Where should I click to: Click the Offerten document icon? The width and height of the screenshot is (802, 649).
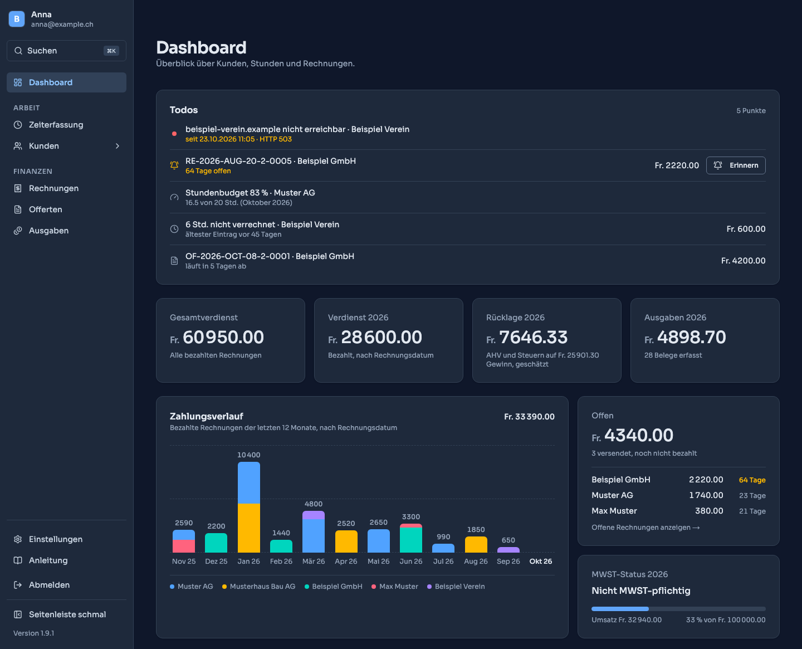18,209
